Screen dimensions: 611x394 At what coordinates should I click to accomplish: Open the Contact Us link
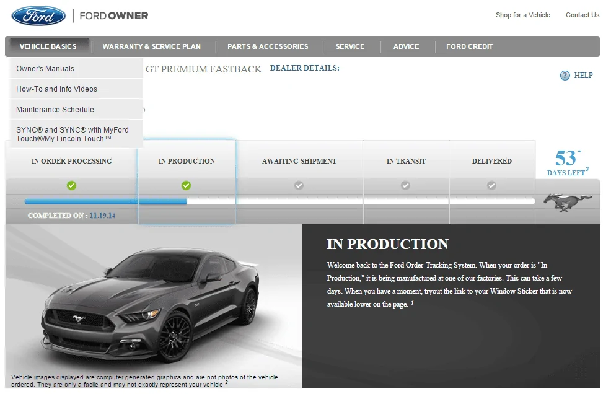pos(582,15)
